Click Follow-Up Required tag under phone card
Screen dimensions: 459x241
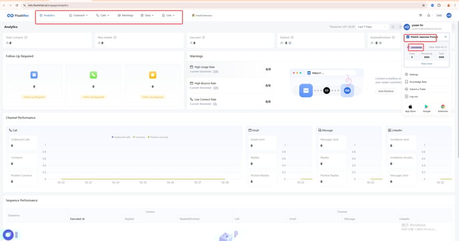93,97
